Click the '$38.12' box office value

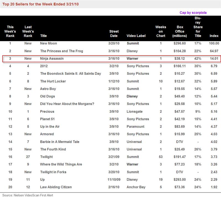pyautogui.click(x=180, y=59)
